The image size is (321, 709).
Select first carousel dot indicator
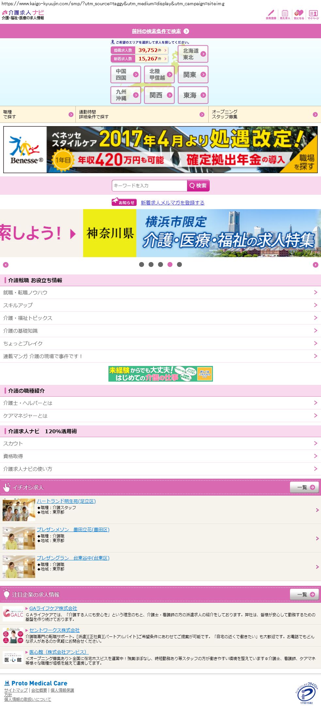[x=141, y=265]
